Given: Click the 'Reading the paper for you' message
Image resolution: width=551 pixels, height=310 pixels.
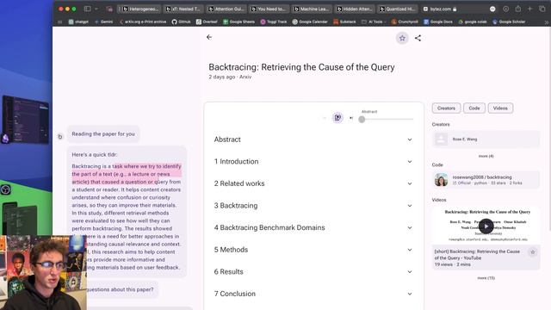Looking at the screenshot, I should click(103, 134).
